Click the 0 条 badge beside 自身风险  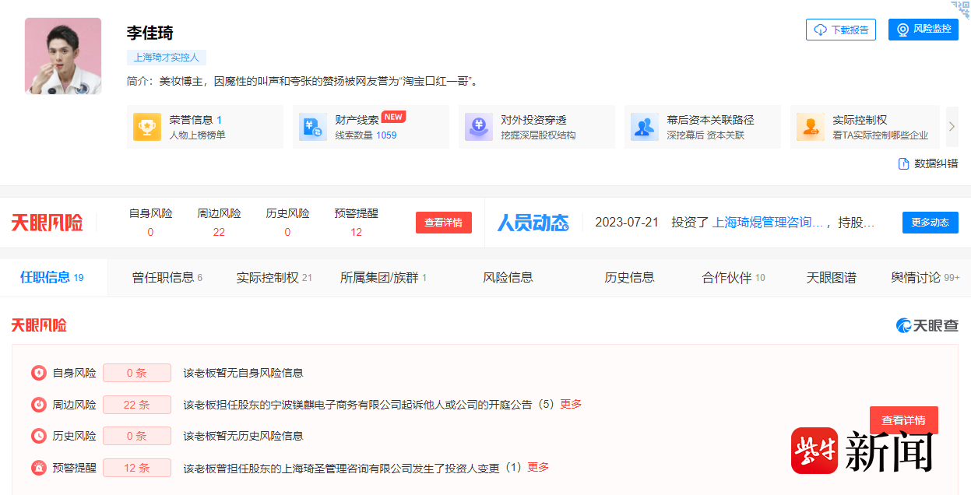click(x=137, y=373)
